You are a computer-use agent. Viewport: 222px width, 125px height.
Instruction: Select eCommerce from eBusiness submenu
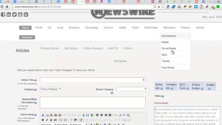point(175,36)
